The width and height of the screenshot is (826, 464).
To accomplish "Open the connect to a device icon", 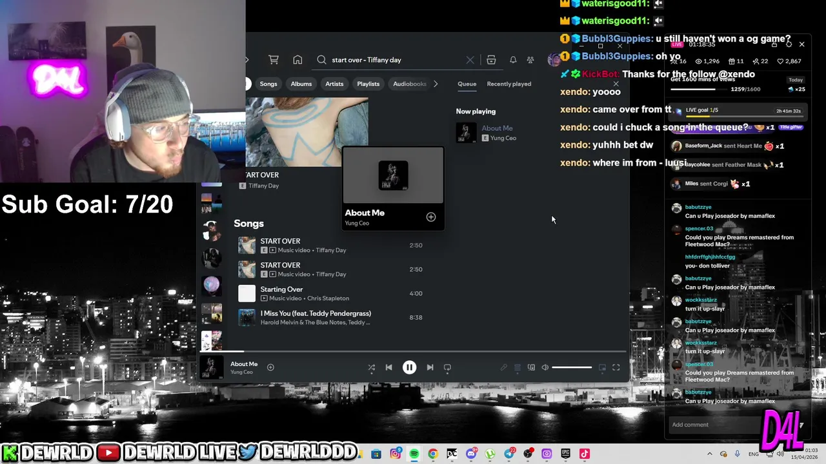I will click(531, 367).
